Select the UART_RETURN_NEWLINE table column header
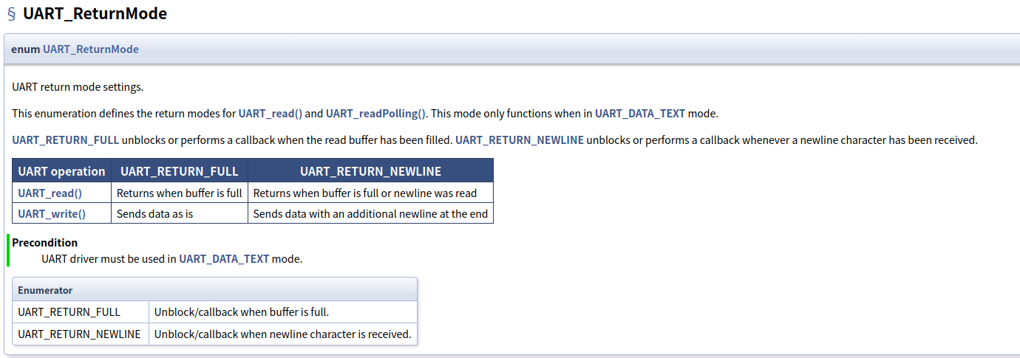 [x=370, y=171]
